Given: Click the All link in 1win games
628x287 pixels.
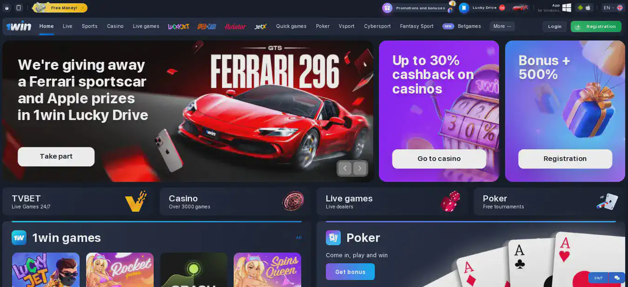Looking at the screenshot, I should 299,238.
